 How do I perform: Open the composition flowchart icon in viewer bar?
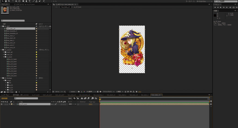pyautogui.click(x=134, y=92)
